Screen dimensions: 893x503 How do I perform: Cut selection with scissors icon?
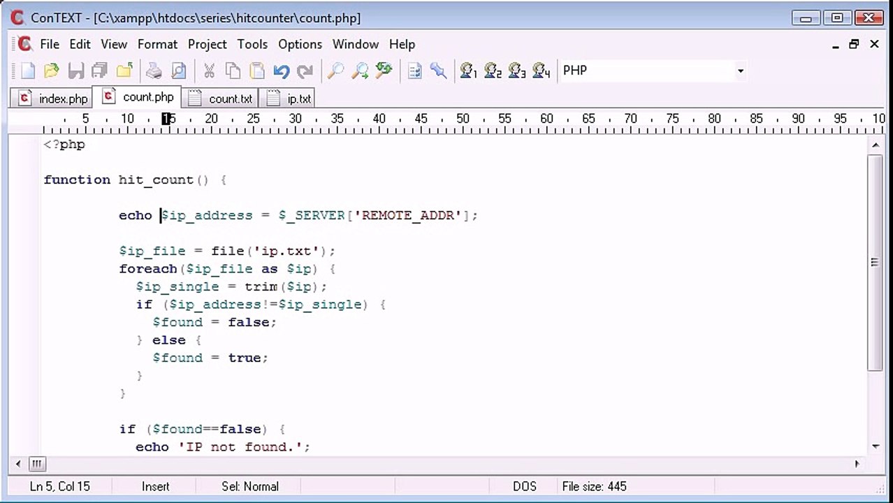tap(209, 71)
